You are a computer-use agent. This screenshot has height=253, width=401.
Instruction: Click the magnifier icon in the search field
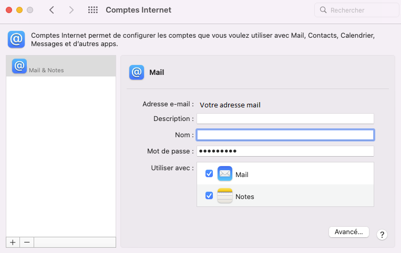tap(323, 10)
